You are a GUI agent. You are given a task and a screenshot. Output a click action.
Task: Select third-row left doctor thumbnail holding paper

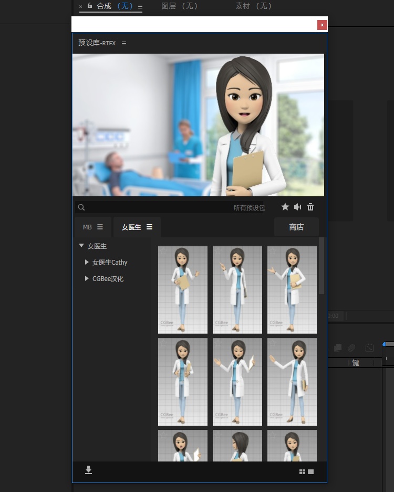183,446
